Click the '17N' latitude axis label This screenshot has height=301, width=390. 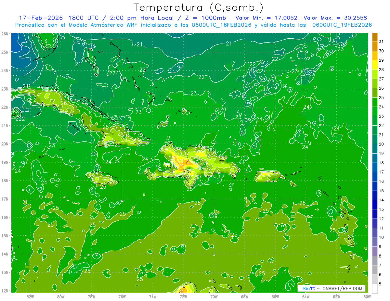coord(5,199)
